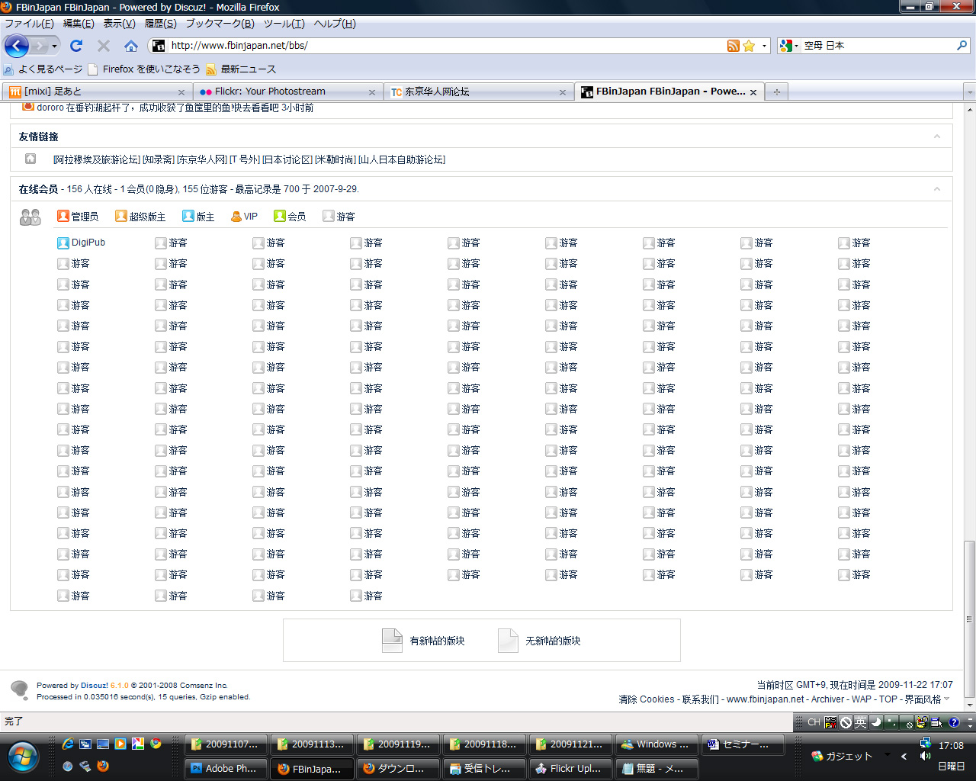
Task: Open the history dropdown next to forward button
Action: (x=54, y=46)
